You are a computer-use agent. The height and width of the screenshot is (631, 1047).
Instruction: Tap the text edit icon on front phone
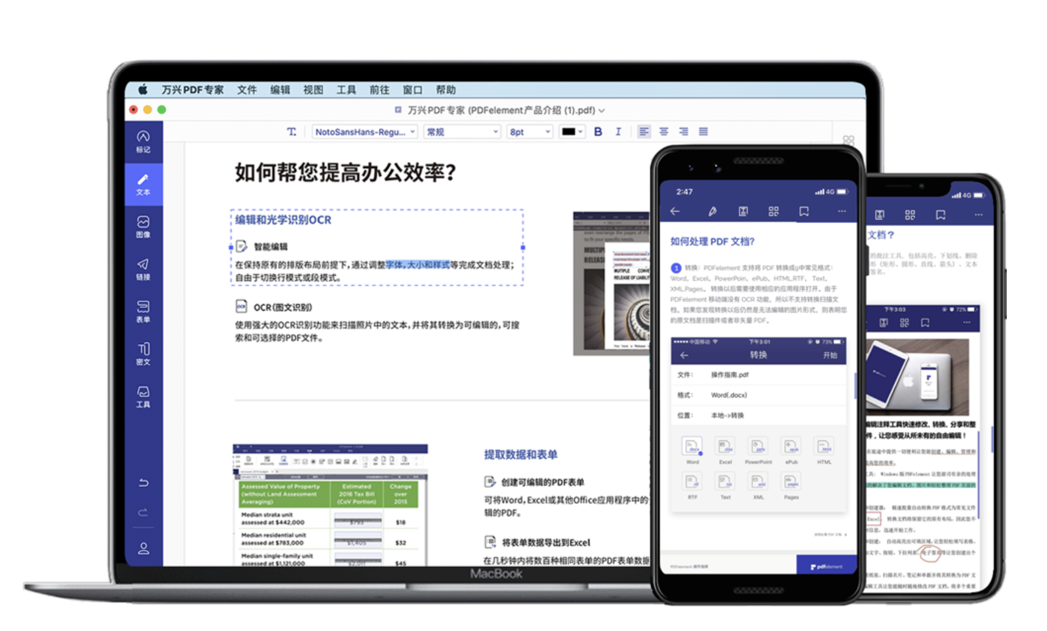click(x=743, y=212)
